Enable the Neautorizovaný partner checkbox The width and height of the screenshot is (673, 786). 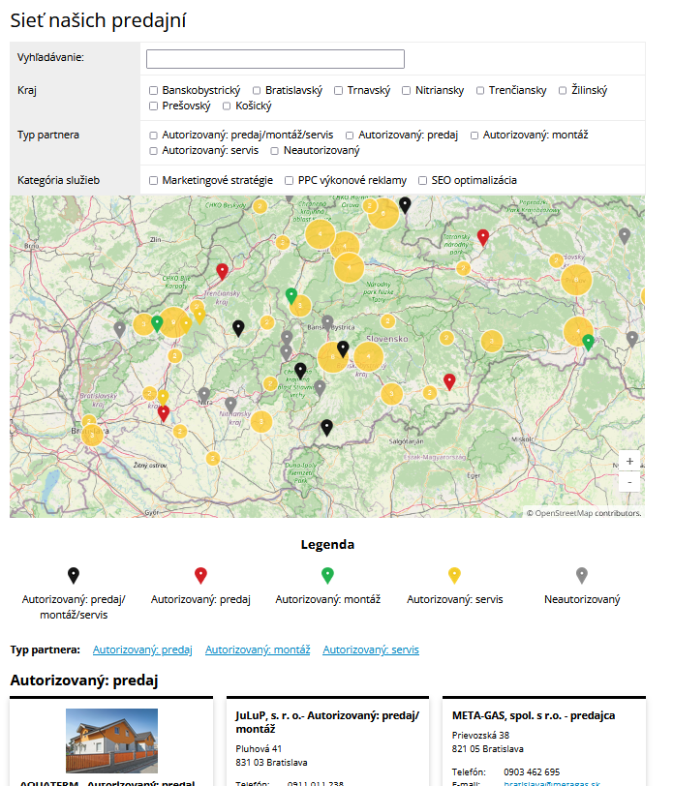[275, 151]
